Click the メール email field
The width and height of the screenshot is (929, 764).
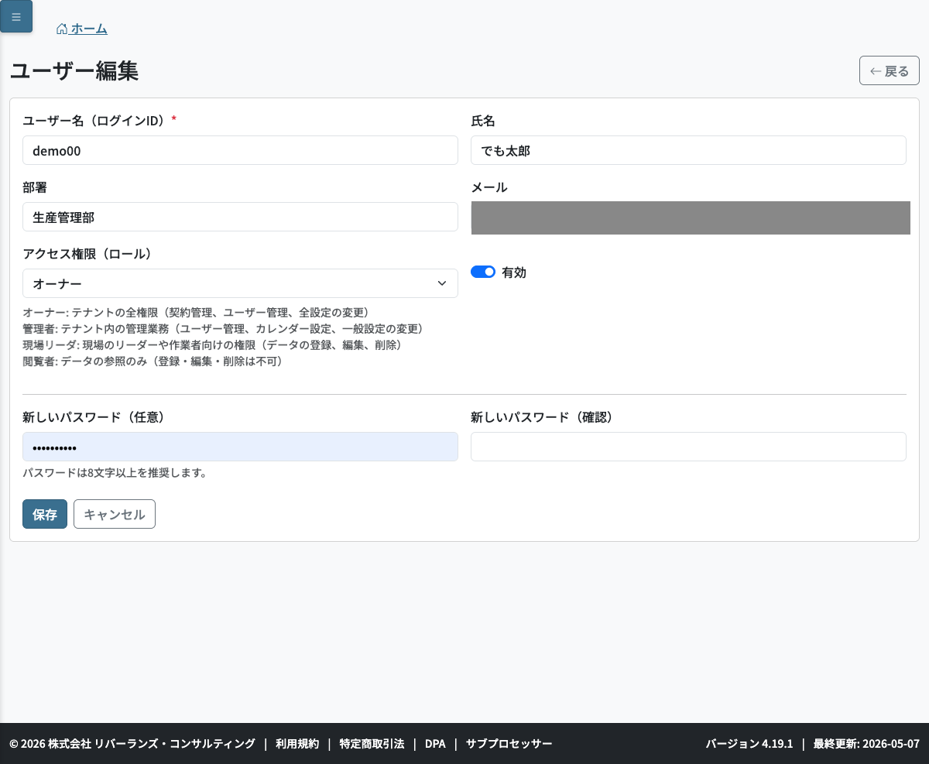click(691, 218)
